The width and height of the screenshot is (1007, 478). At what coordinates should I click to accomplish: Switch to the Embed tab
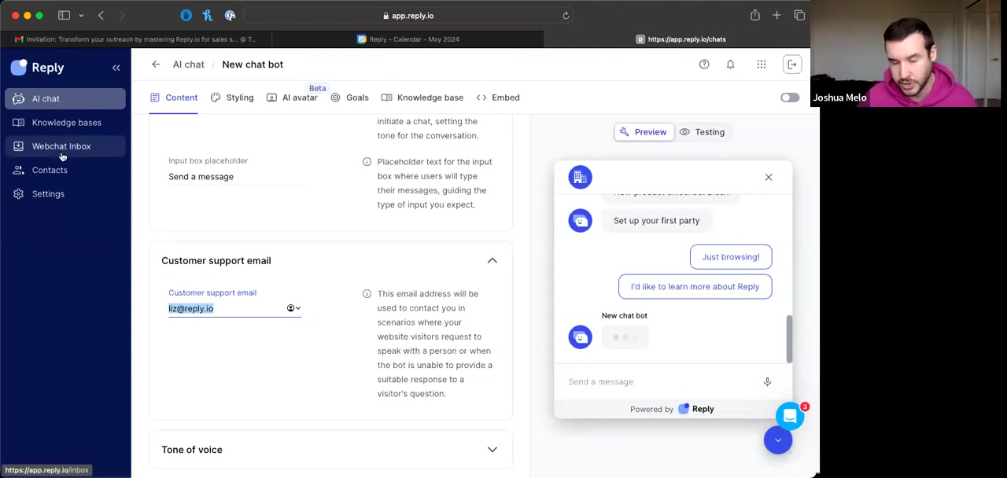[x=498, y=97]
